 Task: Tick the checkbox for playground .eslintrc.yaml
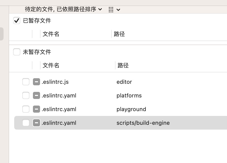click(x=26, y=109)
